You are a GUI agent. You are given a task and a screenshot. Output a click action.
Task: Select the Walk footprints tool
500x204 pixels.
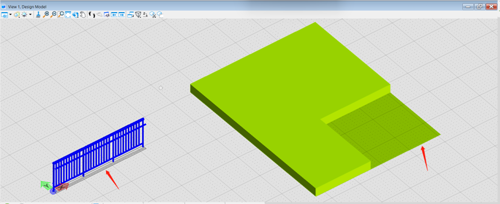coord(92,15)
